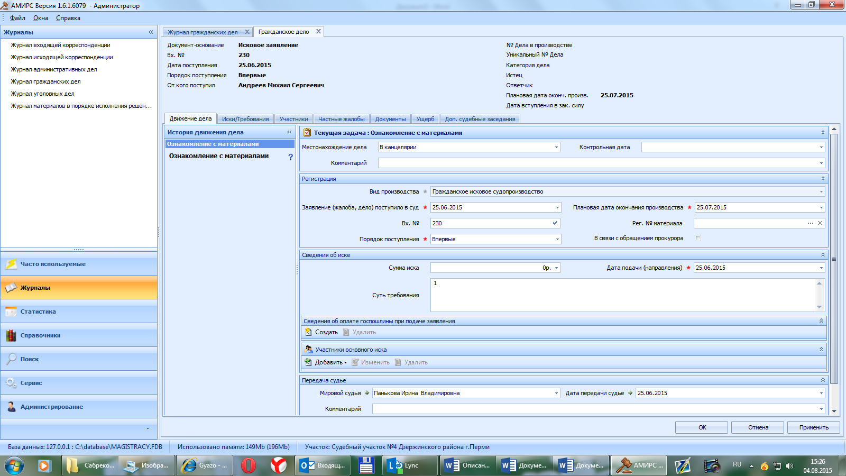Screen dimensions: 846x476
Task: Clear the Рег. № материала field with X
Action: click(820, 223)
